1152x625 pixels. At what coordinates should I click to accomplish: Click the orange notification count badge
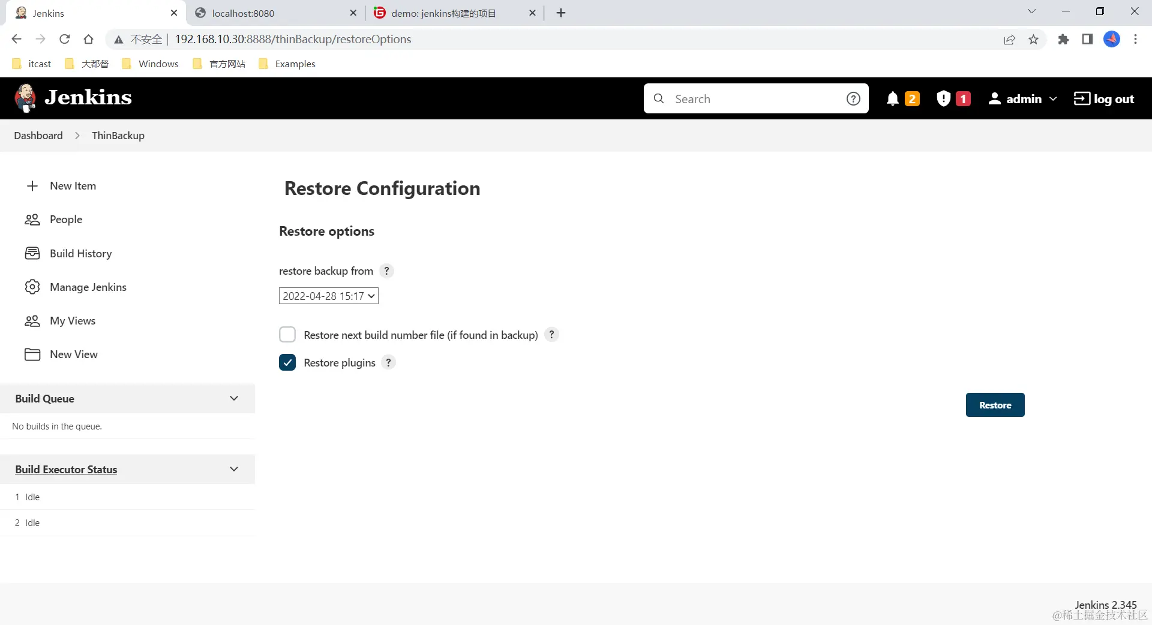click(x=912, y=99)
